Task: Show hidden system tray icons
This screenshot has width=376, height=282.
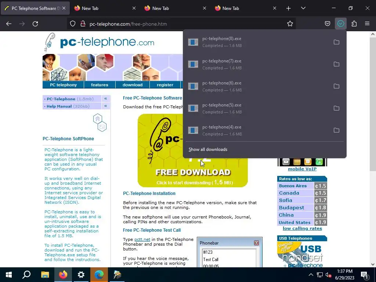Action: [311, 275]
